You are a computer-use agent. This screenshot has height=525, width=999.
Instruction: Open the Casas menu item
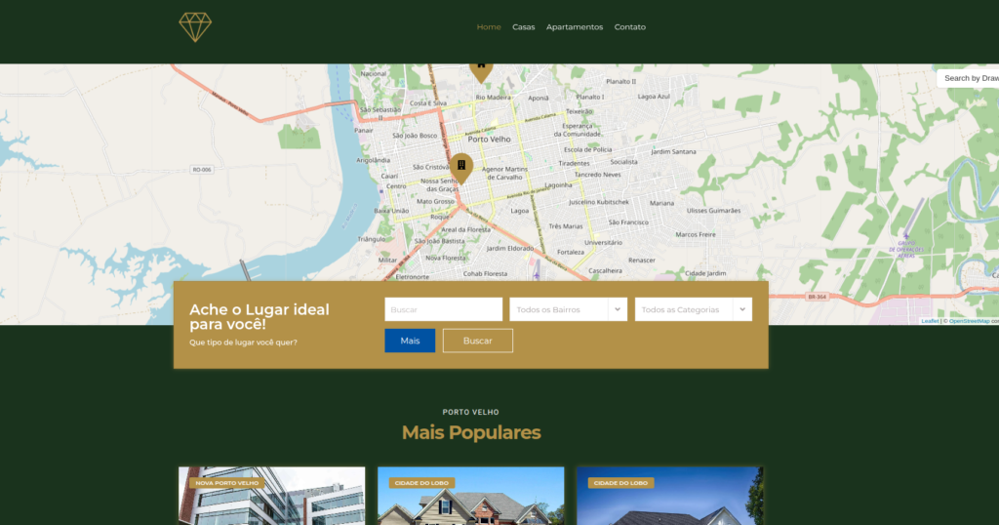coord(524,27)
